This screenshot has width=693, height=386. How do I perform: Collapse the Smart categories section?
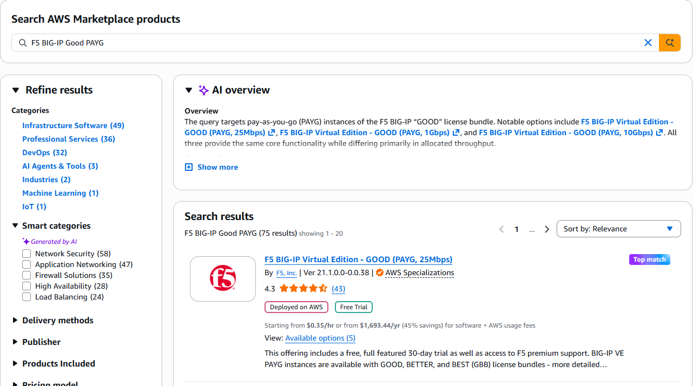pyautogui.click(x=15, y=226)
